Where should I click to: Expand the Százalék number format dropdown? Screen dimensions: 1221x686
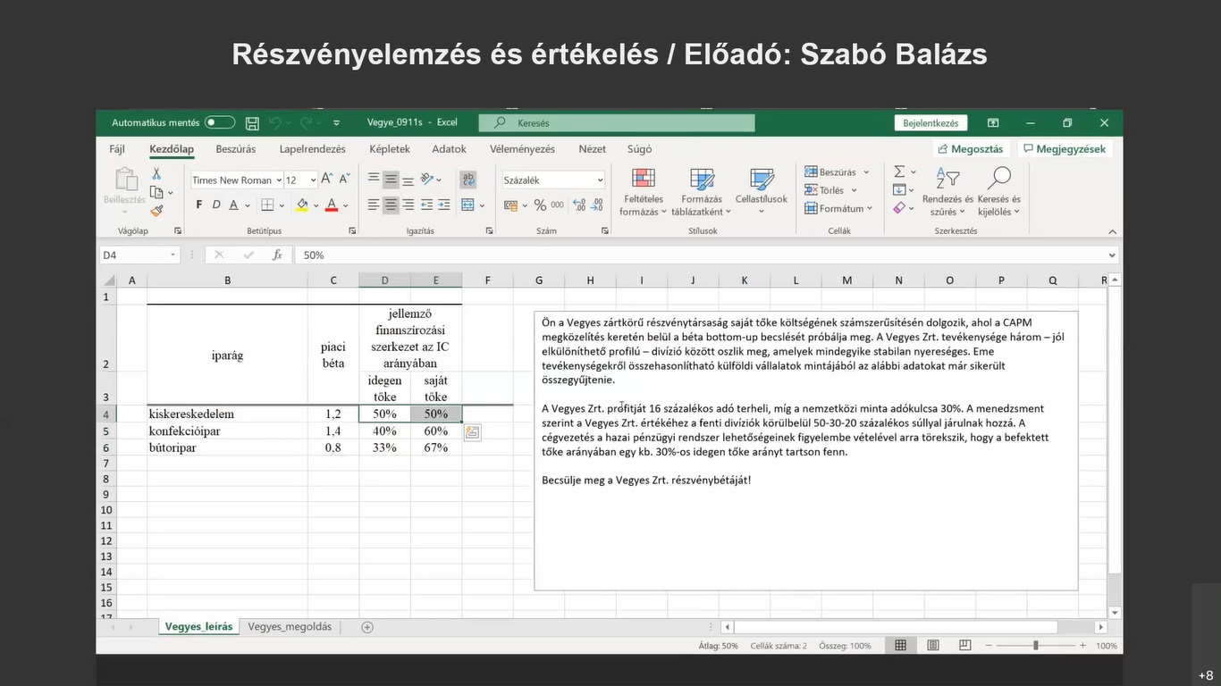[600, 180]
